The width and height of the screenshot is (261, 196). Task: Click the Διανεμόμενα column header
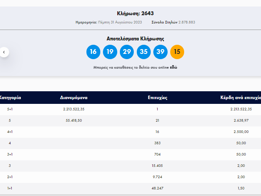[x=74, y=98]
